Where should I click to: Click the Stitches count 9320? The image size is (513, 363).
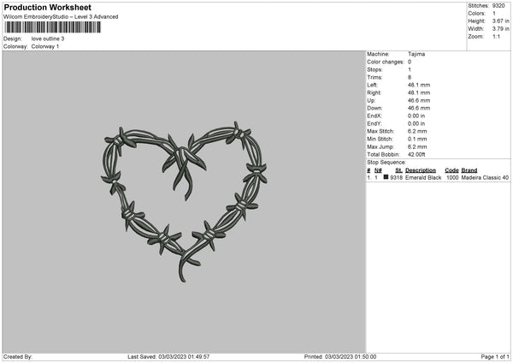point(500,5)
